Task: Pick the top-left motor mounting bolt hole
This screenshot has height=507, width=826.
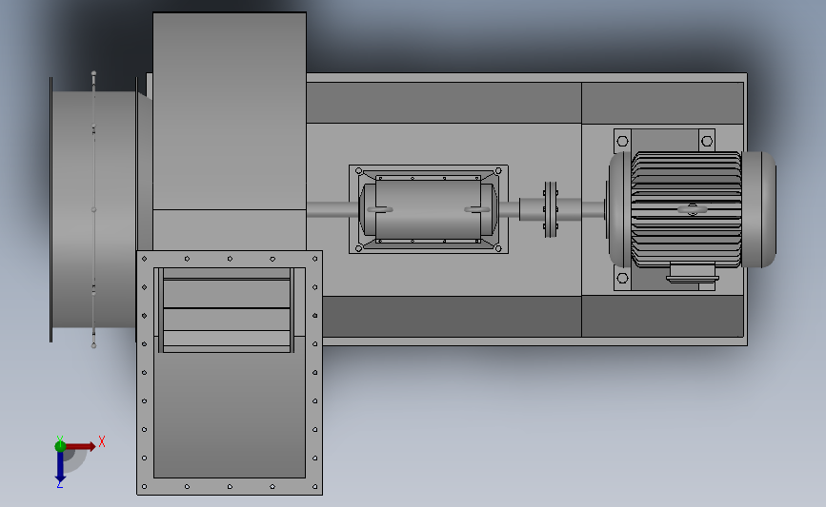Action: 622,141
